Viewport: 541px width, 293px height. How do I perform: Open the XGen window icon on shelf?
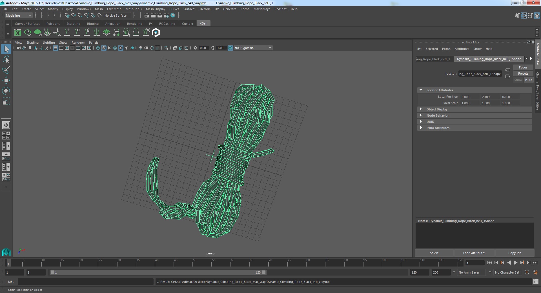click(18, 33)
